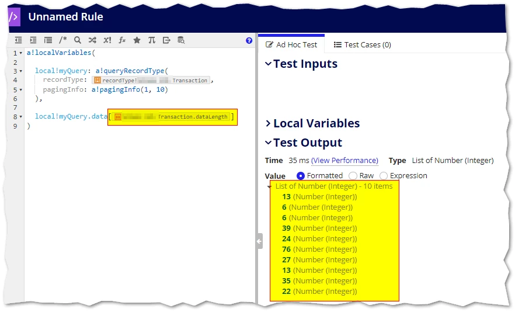Viewport: 515px width, 312px height.
Task: Fold code at line 3 arrow
Action: (21, 71)
